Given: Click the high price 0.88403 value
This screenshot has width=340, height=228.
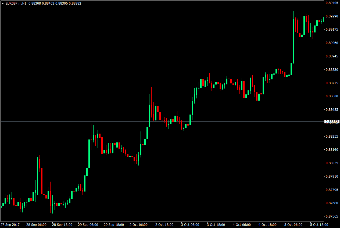Looking at the screenshot, I should point(49,3).
